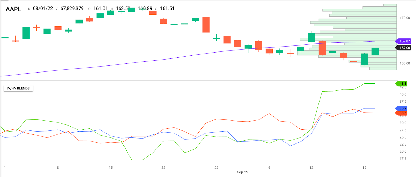Click the blue 35.2 indicator value tag
Viewport: 416px width, 177px height.
[x=401, y=108]
